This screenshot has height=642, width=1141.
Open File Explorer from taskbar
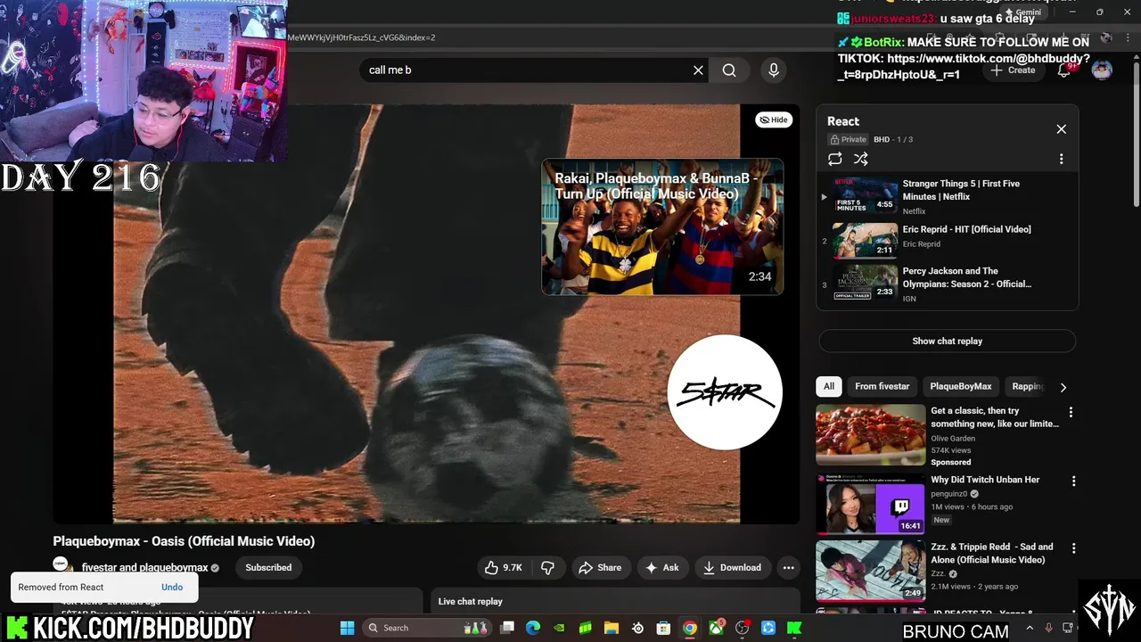(x=612, y=628)
